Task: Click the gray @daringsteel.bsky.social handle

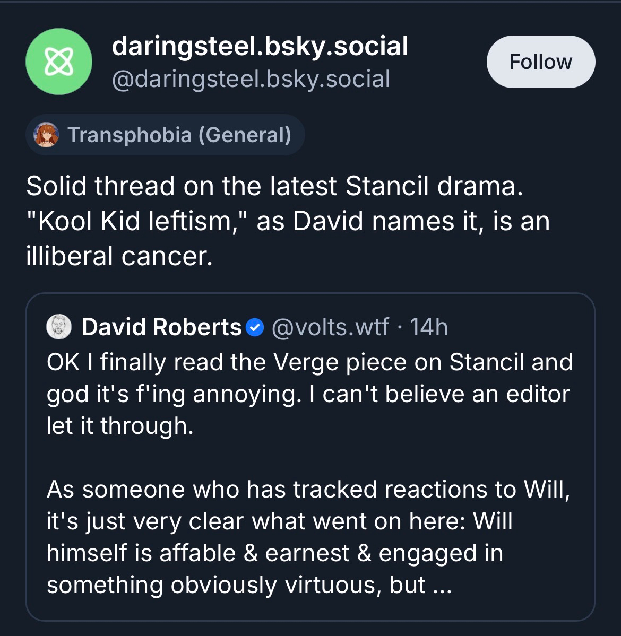Action: point(251,79)
